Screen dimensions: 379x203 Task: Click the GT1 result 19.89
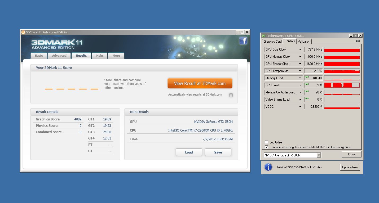click(x=107, y=119)
